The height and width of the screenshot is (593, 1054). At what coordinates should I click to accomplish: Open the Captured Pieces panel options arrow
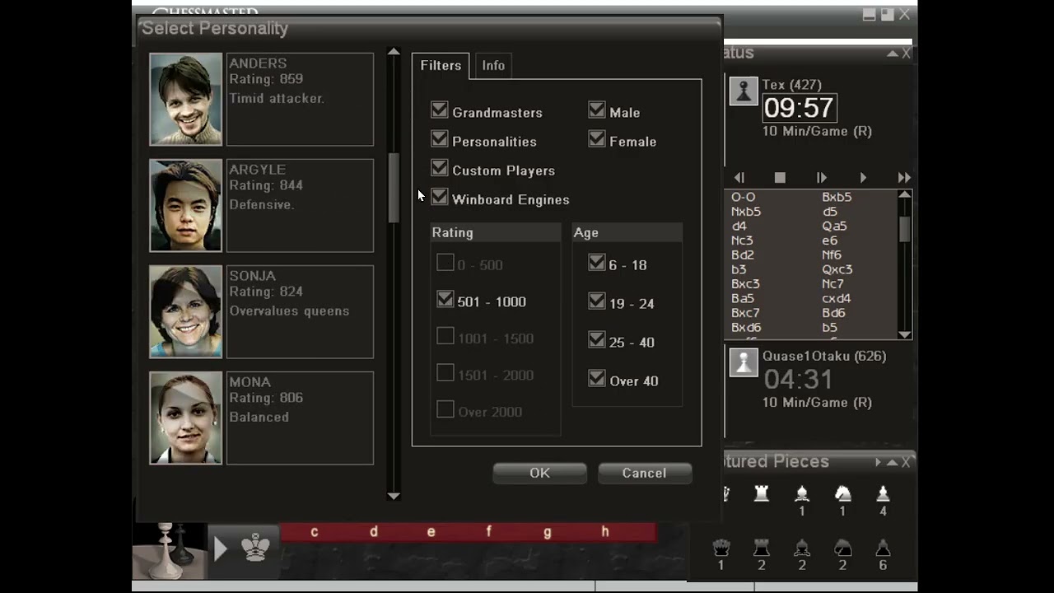tap(878, 462)
